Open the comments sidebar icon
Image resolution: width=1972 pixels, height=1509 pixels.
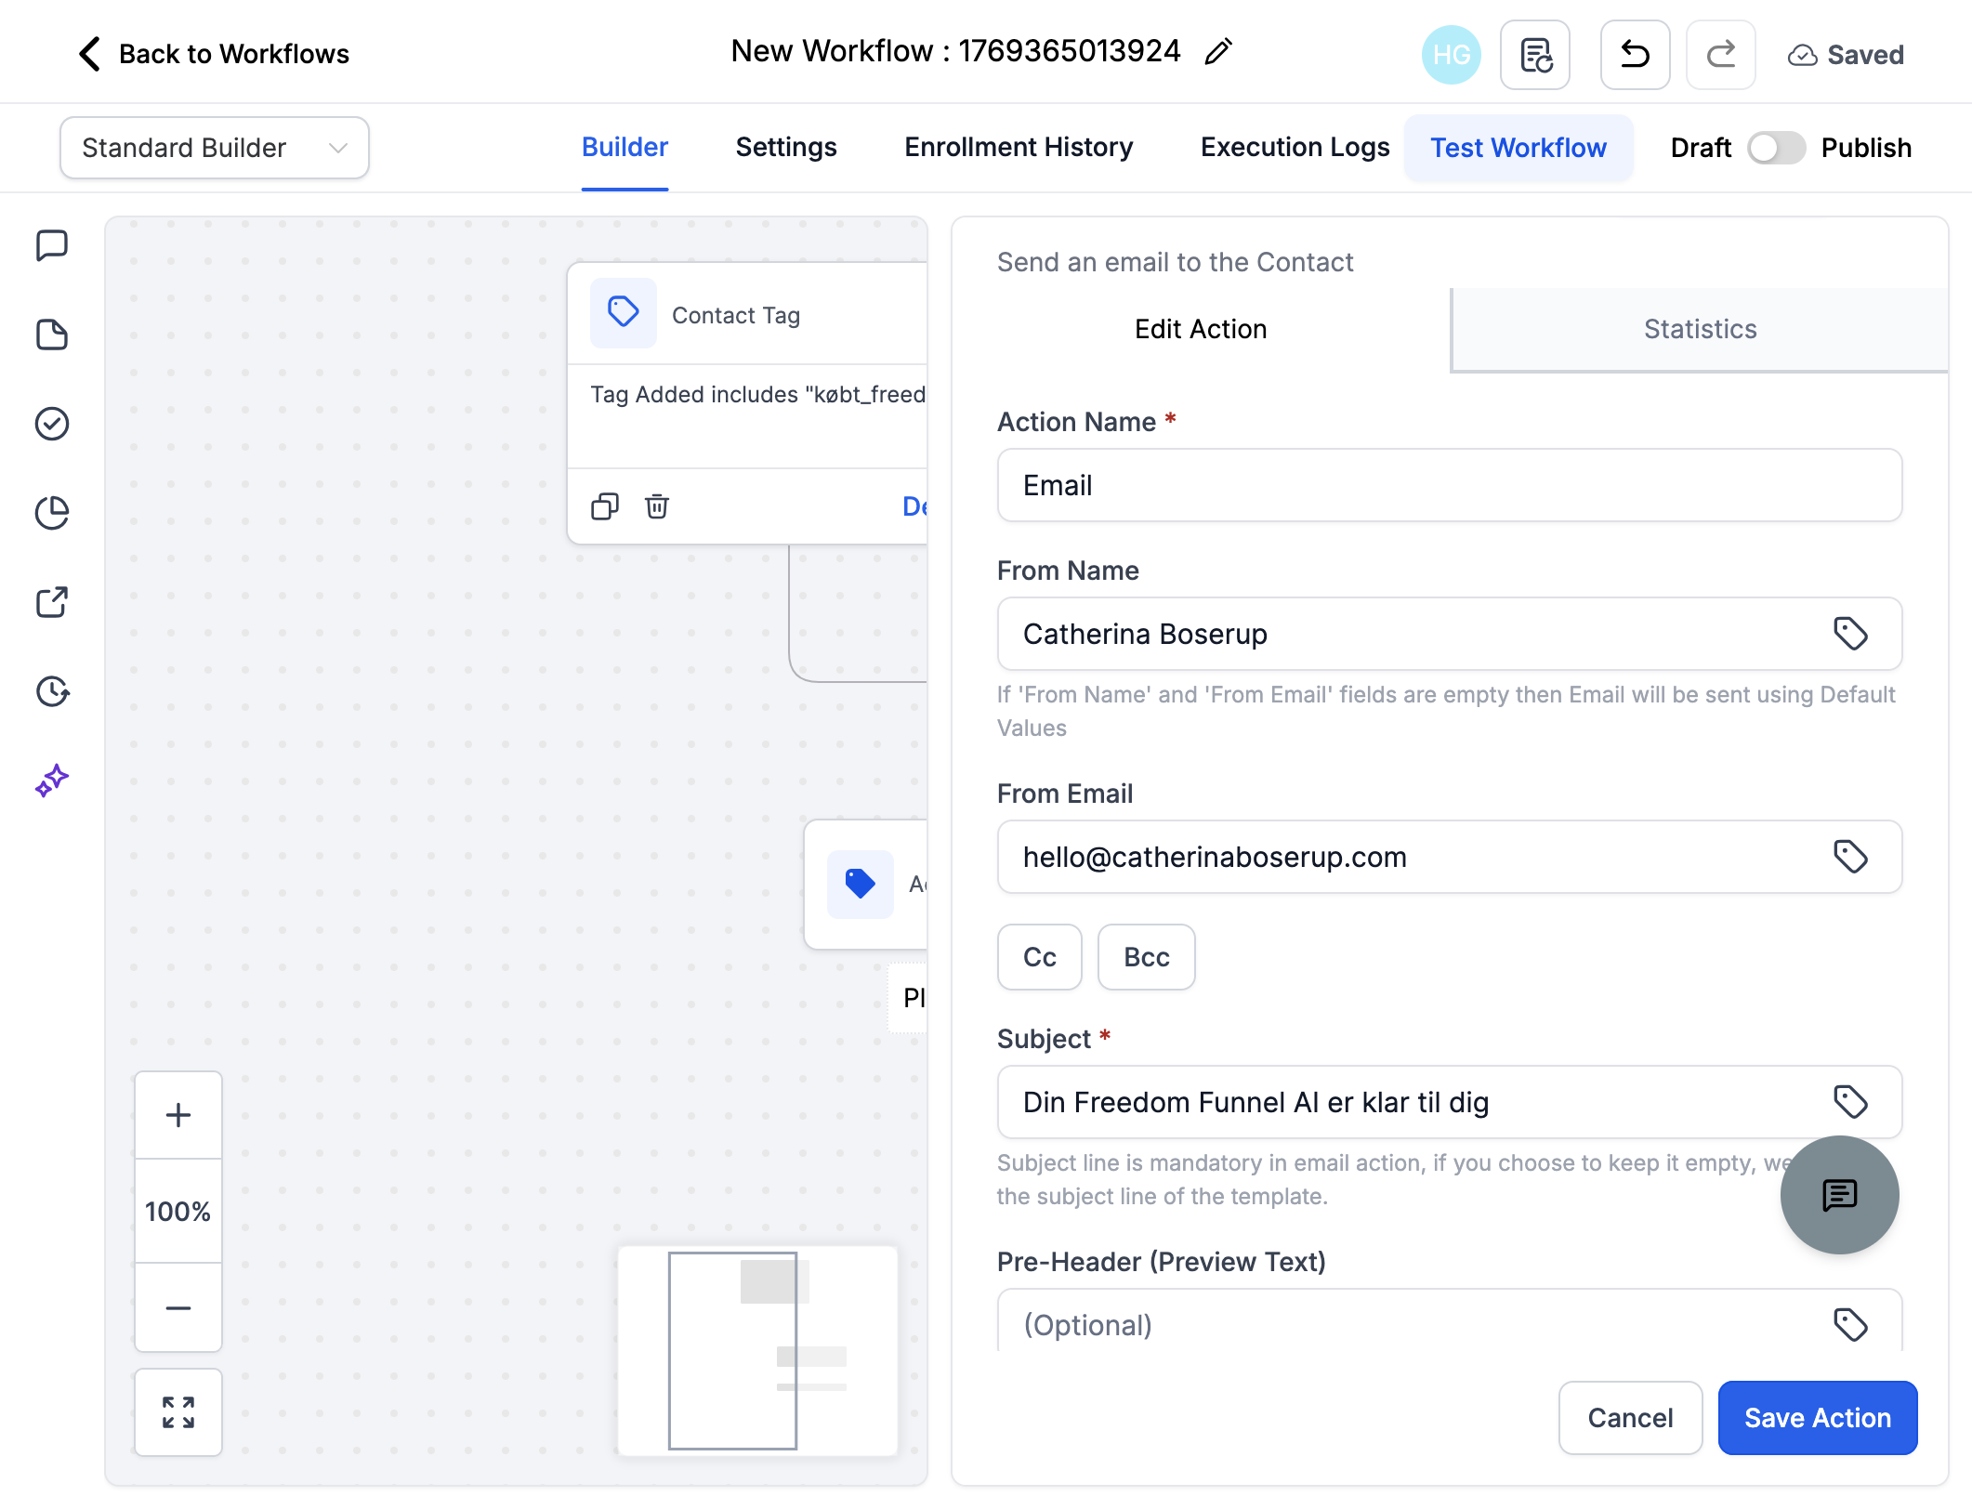tap(52, 246)
